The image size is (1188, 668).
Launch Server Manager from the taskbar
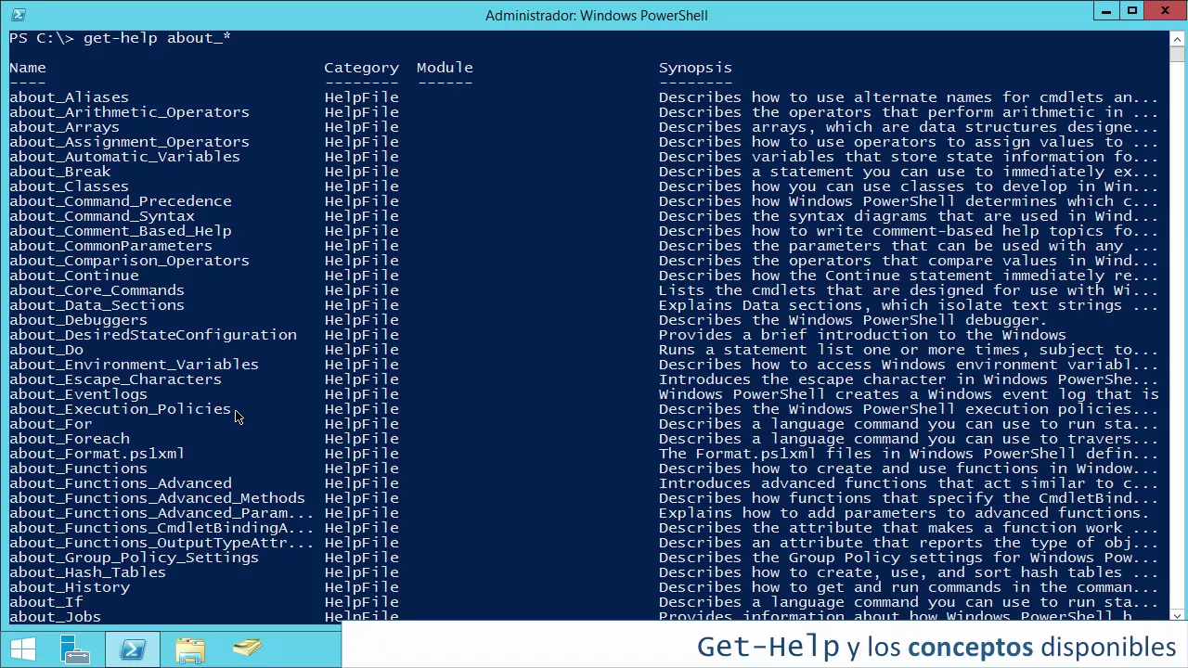click(x=75, y=649)
